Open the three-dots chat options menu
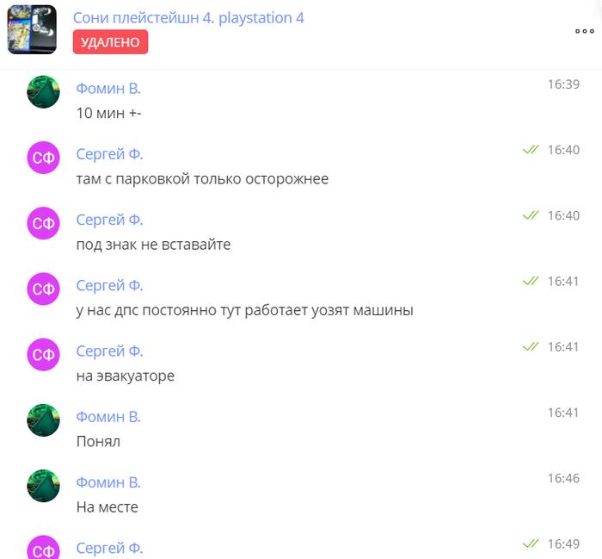Image resolution: width=602 pixels, height=559 pixels. point(584,31)
